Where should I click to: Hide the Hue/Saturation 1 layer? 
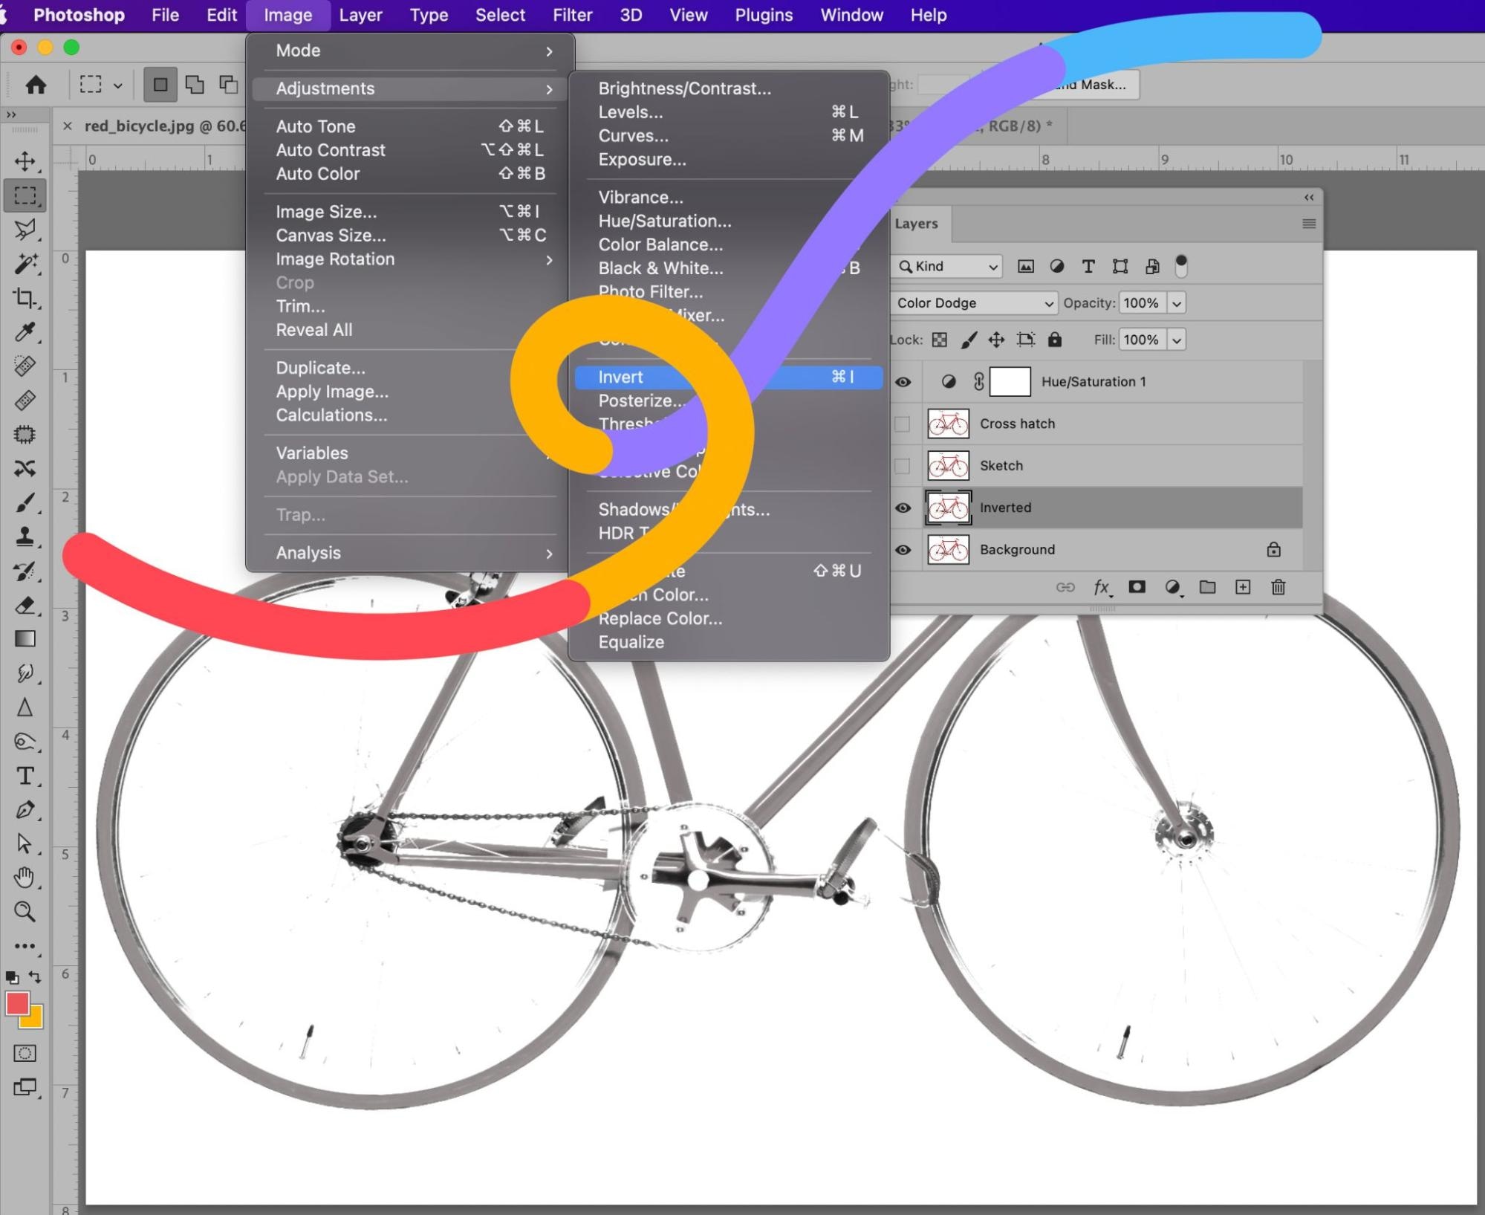(903, 382)
